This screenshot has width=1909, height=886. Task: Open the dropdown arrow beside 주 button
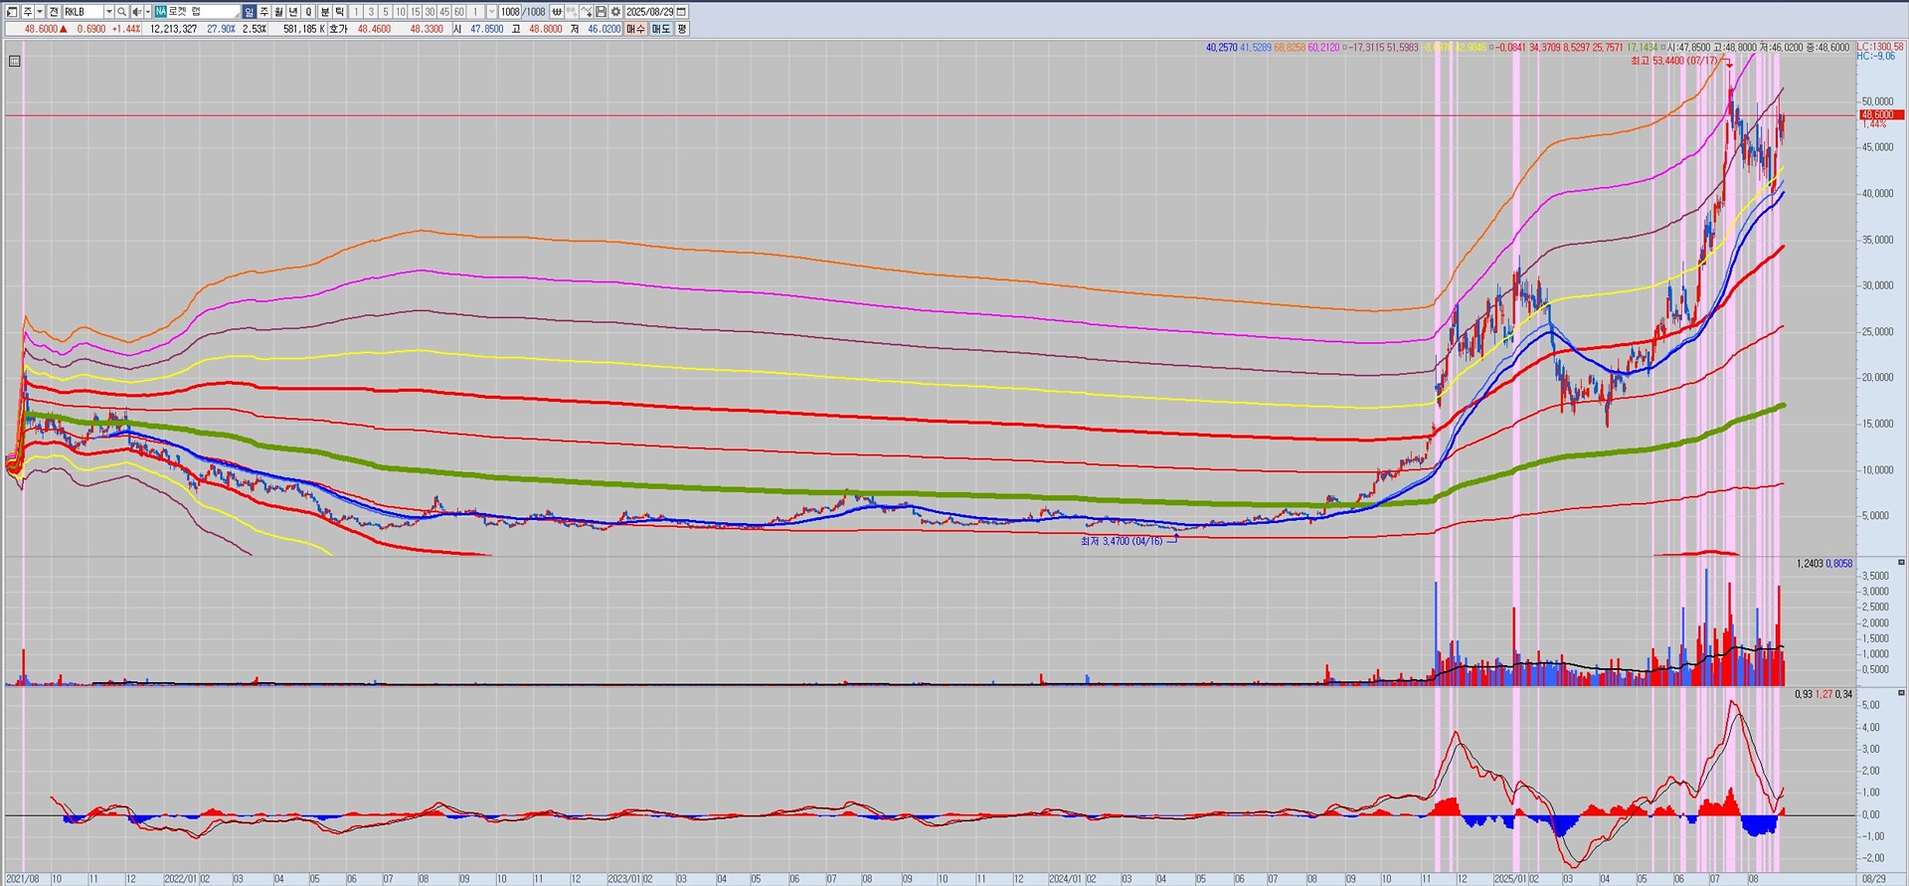(40, 12)
